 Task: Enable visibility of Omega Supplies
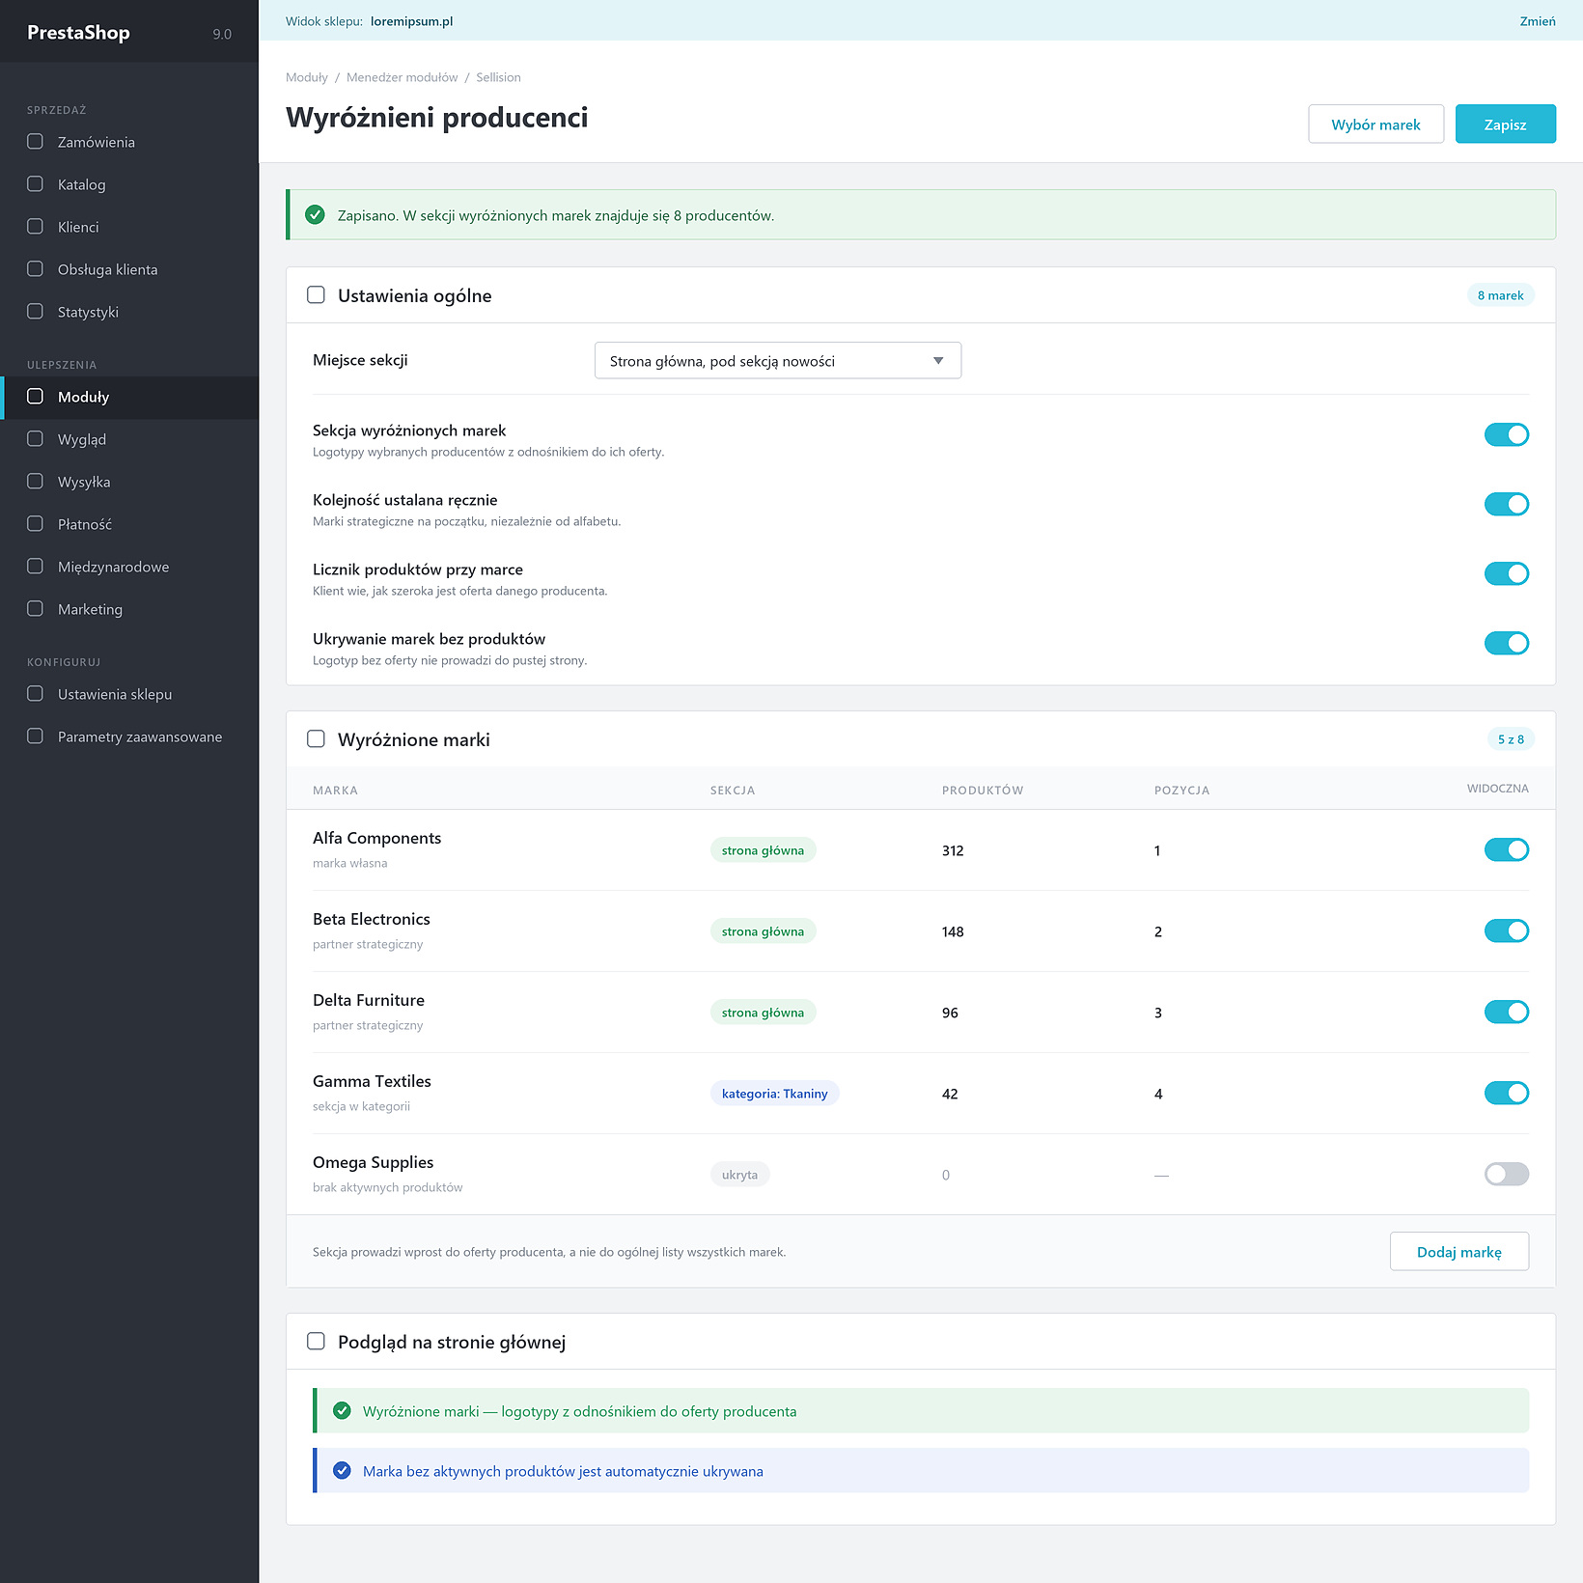click(1507, 1175)
